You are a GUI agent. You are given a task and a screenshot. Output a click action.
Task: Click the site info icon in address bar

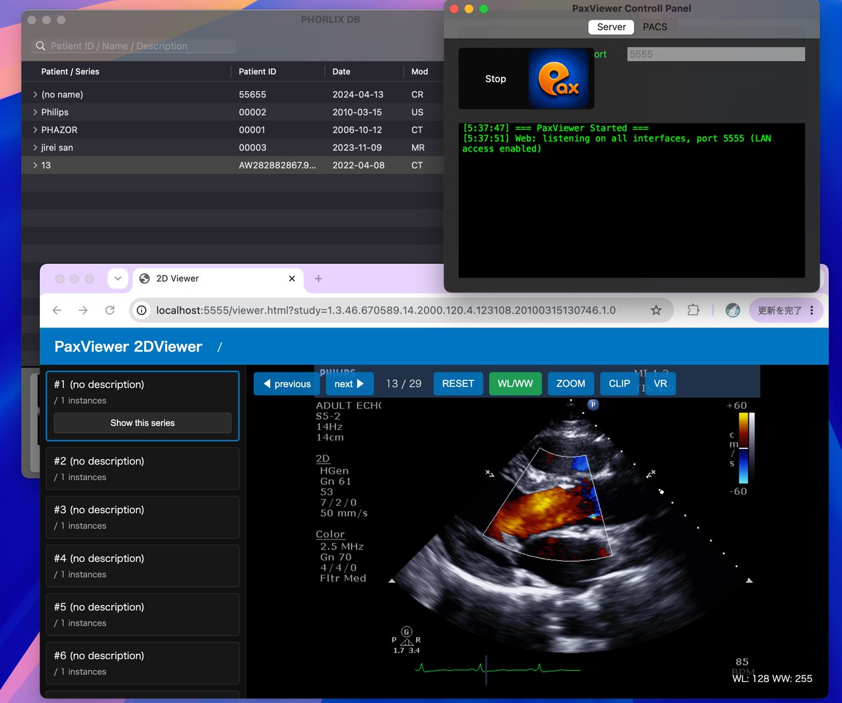(x=142, y=310)
